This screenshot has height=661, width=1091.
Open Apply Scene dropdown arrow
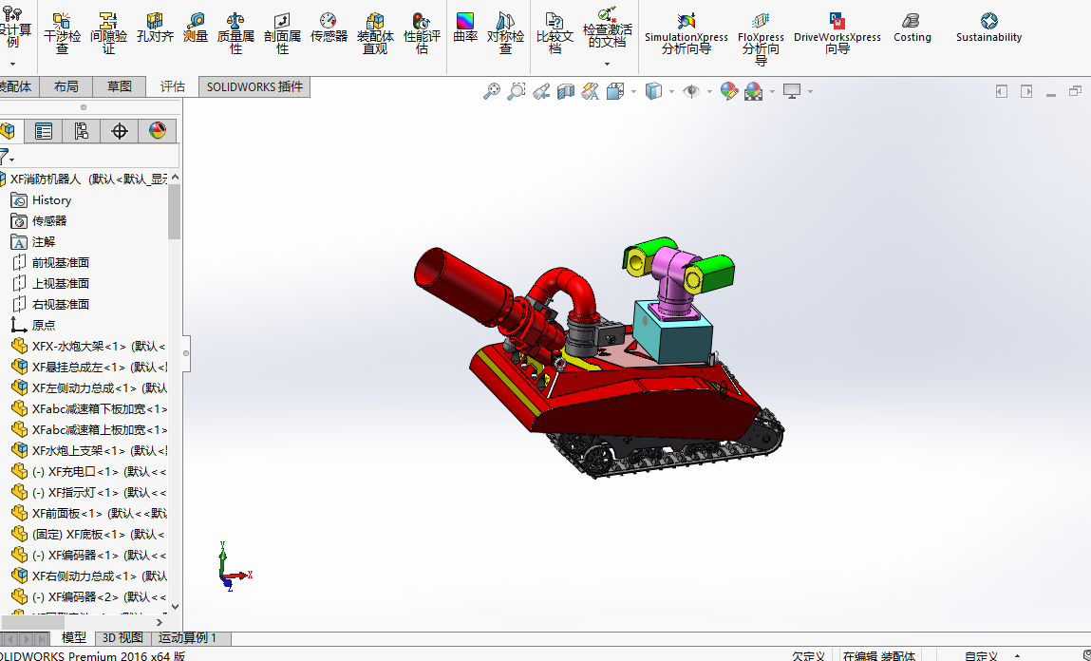772,91
